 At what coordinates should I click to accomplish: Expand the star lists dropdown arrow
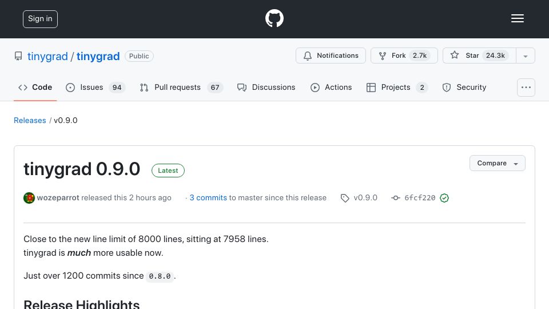click(x=526, y=56)
